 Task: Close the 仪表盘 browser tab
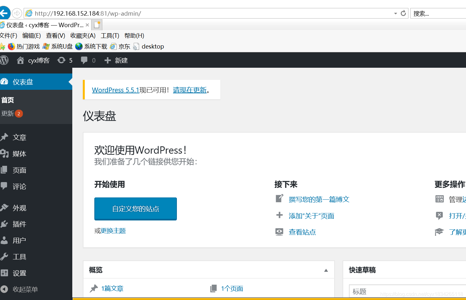coord(87,25)
